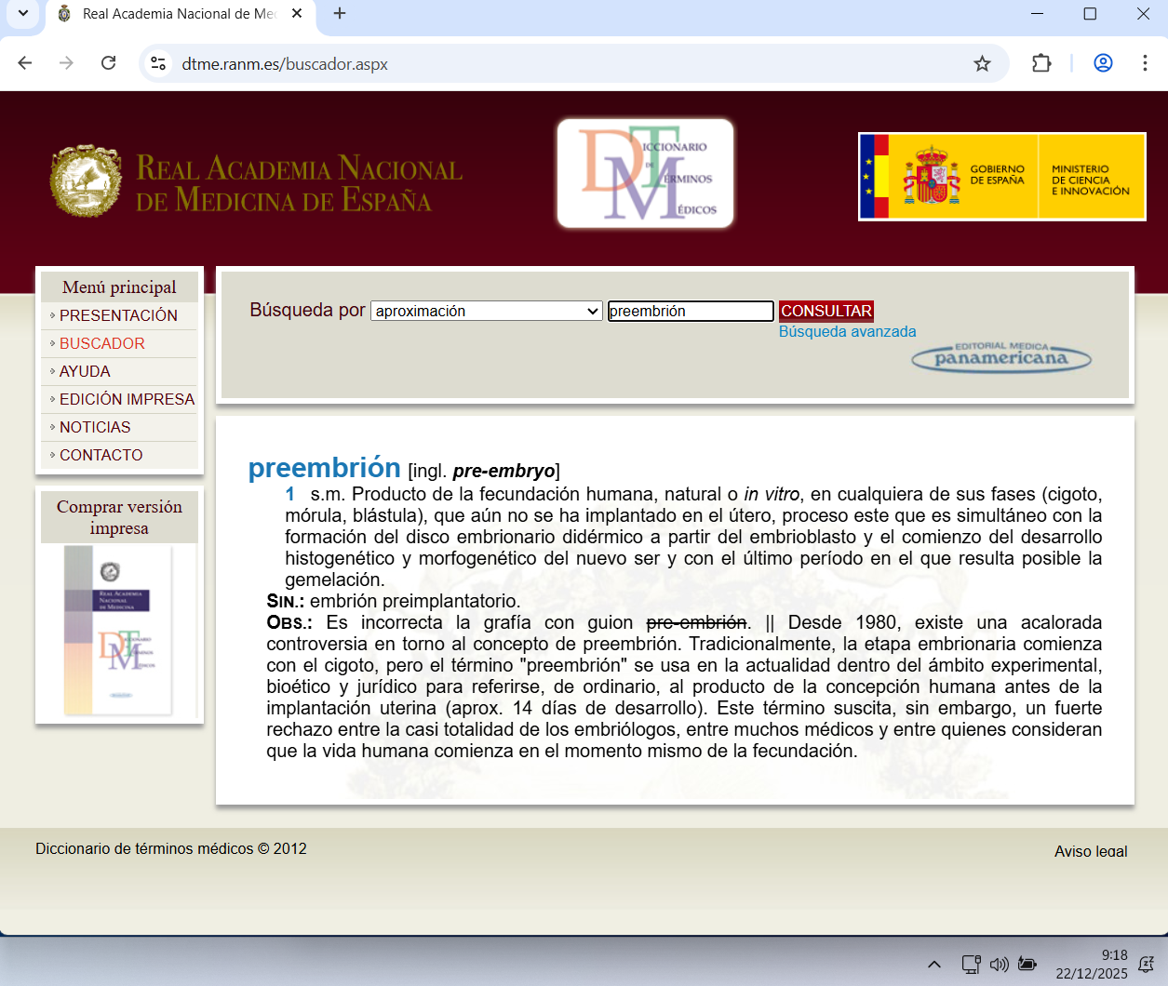Click the site information icon in address bar
This screenshot has width=1168, height=986.
158,63
